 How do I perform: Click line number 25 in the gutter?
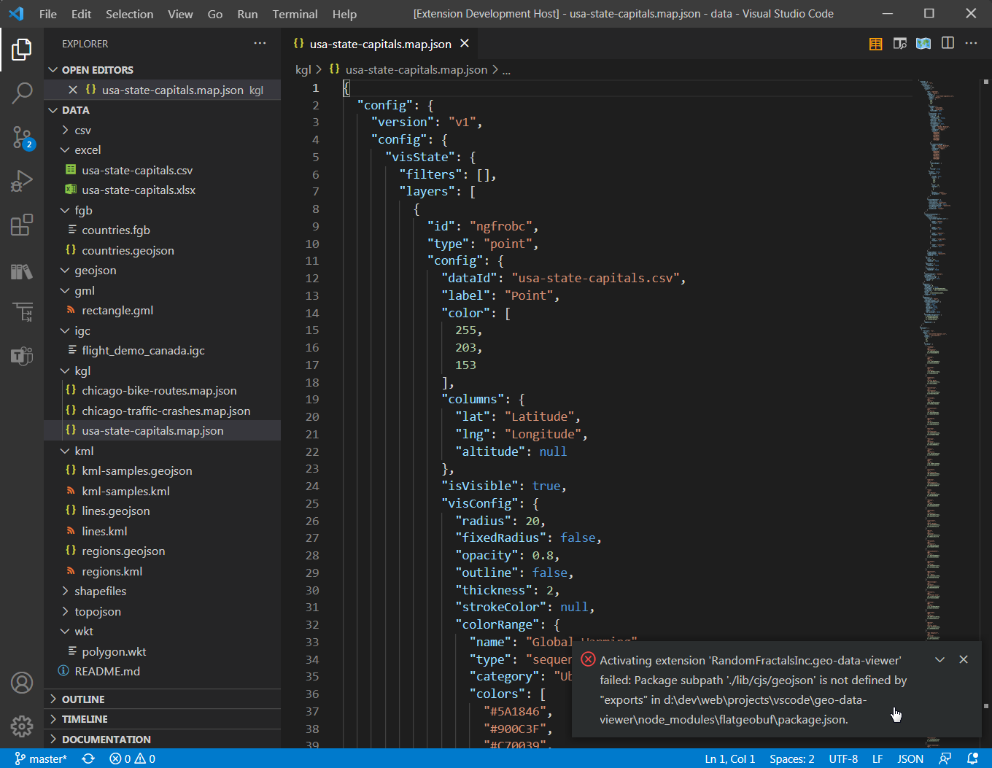coord(312,503)
